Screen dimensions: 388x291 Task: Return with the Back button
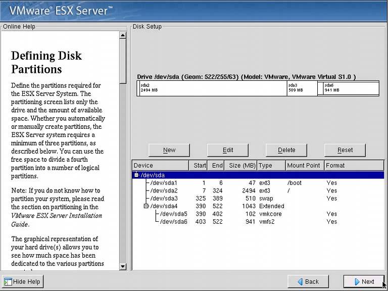pos(308,281)
